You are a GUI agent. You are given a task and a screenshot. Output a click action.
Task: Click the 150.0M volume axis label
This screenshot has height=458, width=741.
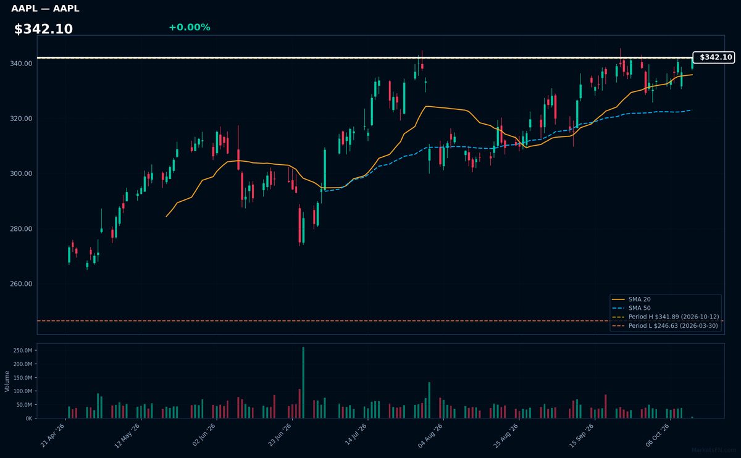point(23,378)
